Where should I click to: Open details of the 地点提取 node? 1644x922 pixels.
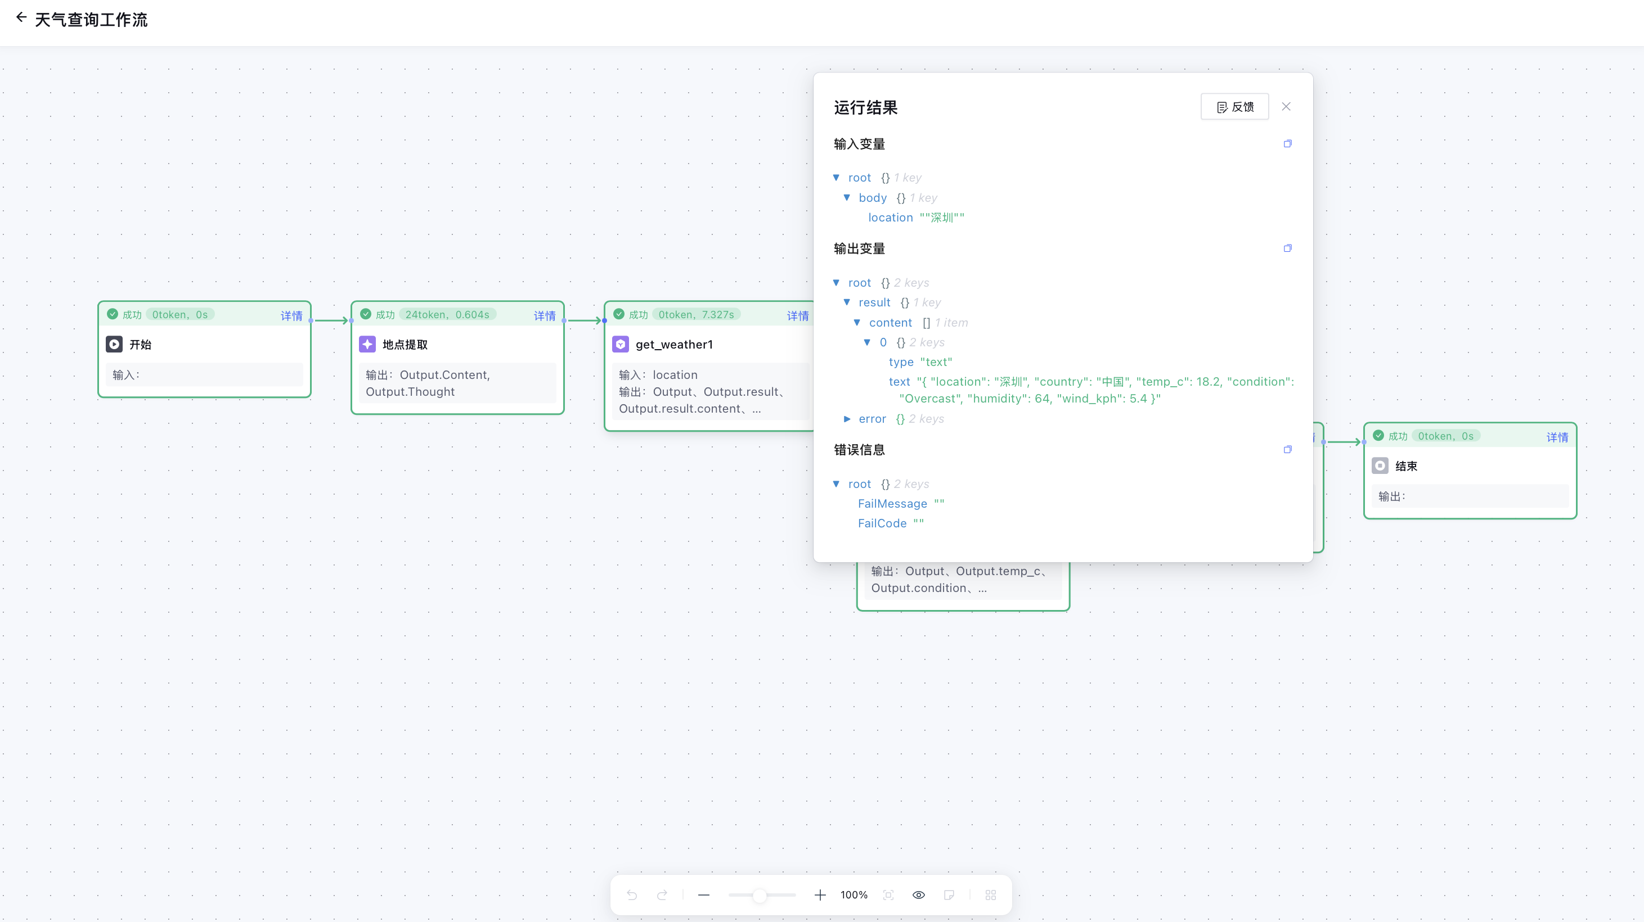(x=545, y=315)
